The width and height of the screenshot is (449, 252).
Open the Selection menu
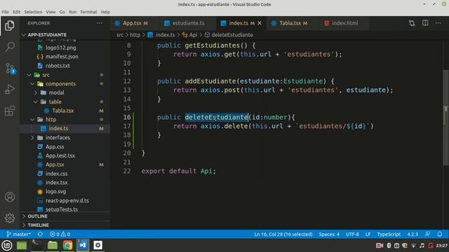pos(33,12)
